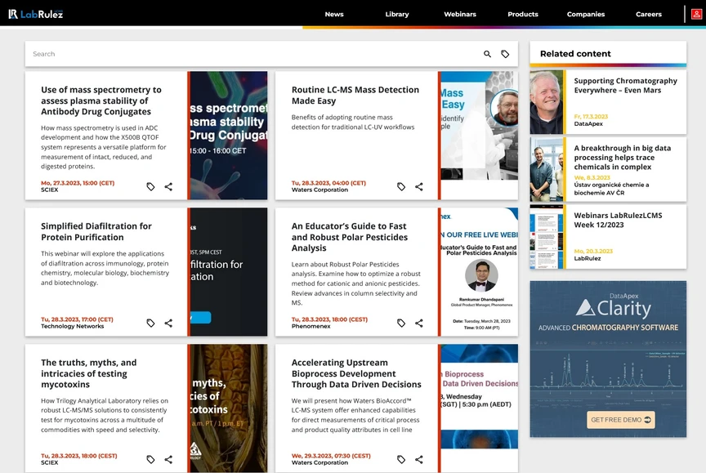
Task: Click the Diafiltration card dark image
Action: 229,272
